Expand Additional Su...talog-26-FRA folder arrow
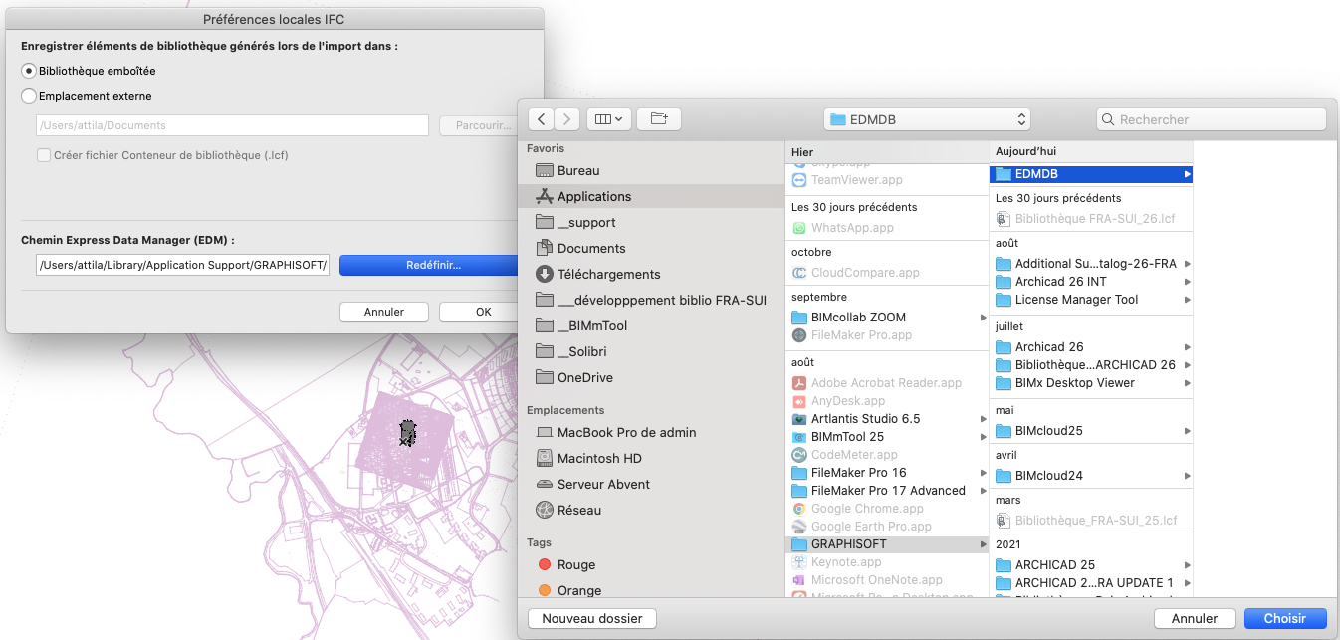 [1186, 264]
